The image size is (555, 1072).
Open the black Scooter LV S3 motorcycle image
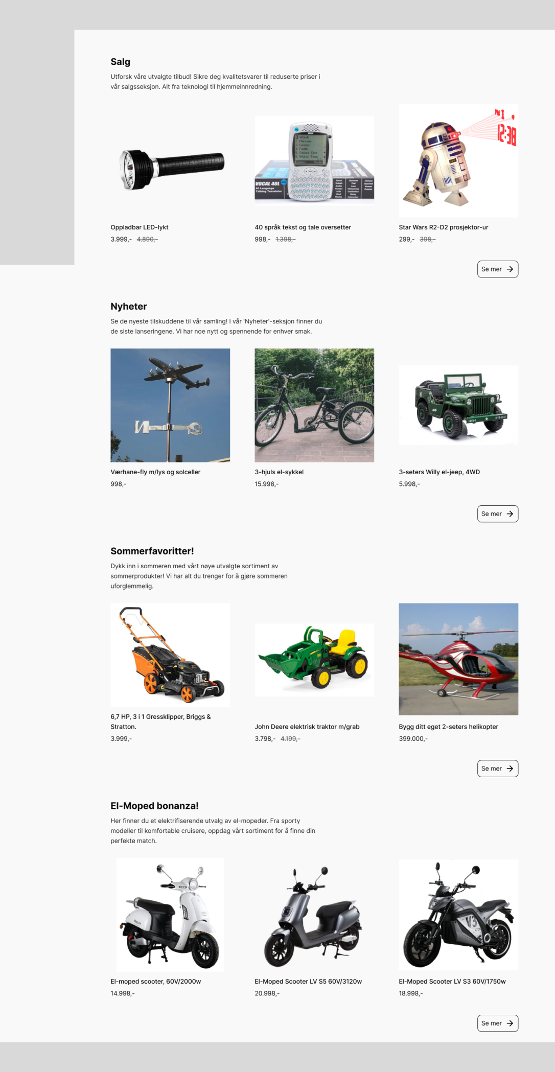458,915
